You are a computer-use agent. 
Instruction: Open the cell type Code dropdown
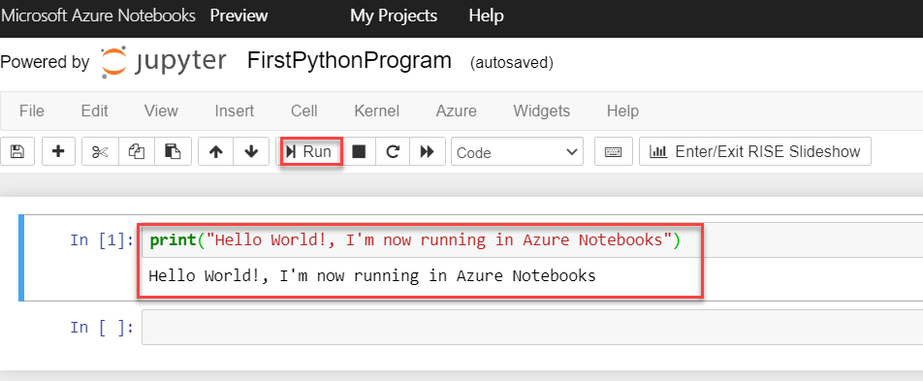point(517,152)
